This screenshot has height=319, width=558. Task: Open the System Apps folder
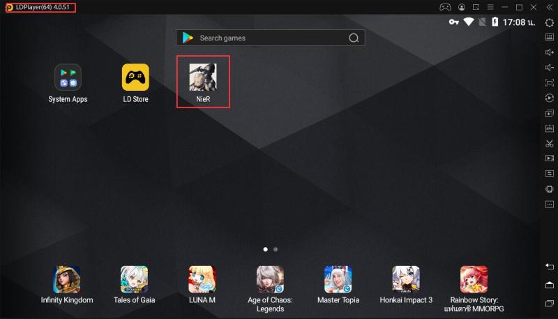pyautogui.click(x=68, y=83)
